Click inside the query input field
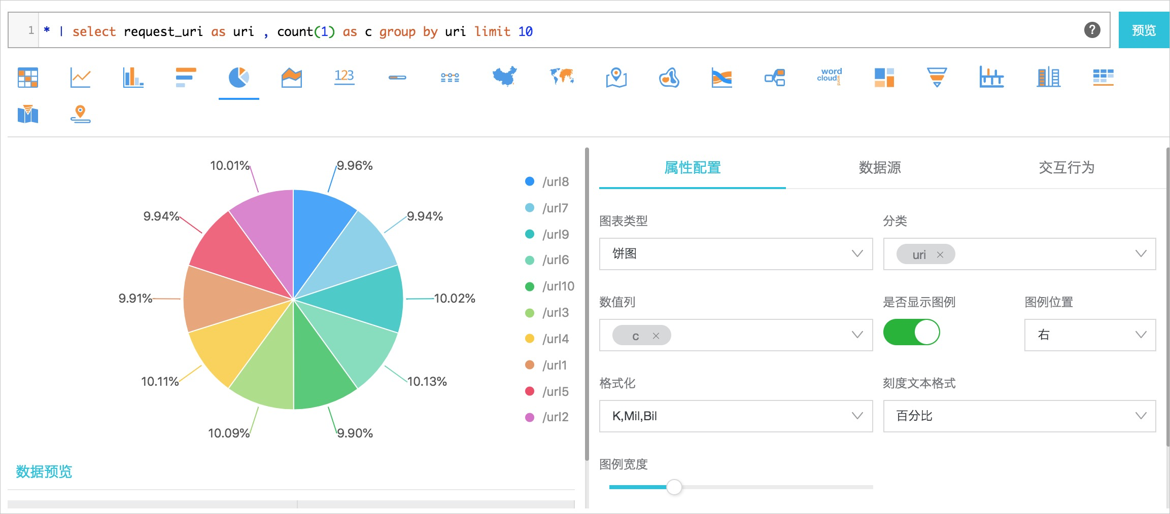The height and width of the screenshot is (514, 1170). pos(558,30)
